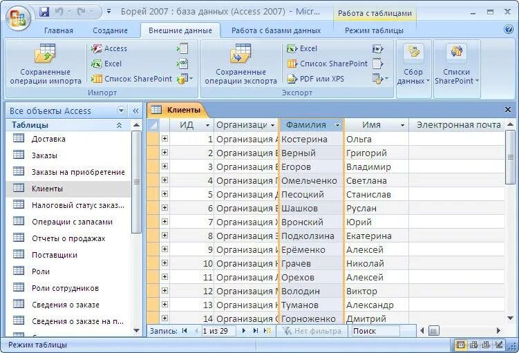Import from SharePoint list
The image size is (519, 353).
[x=132, y=79]
